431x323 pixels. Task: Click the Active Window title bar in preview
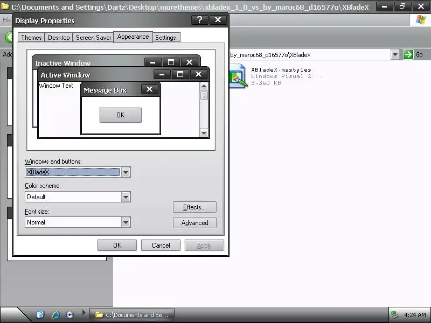pyautogui.click(x=96, y=74)
